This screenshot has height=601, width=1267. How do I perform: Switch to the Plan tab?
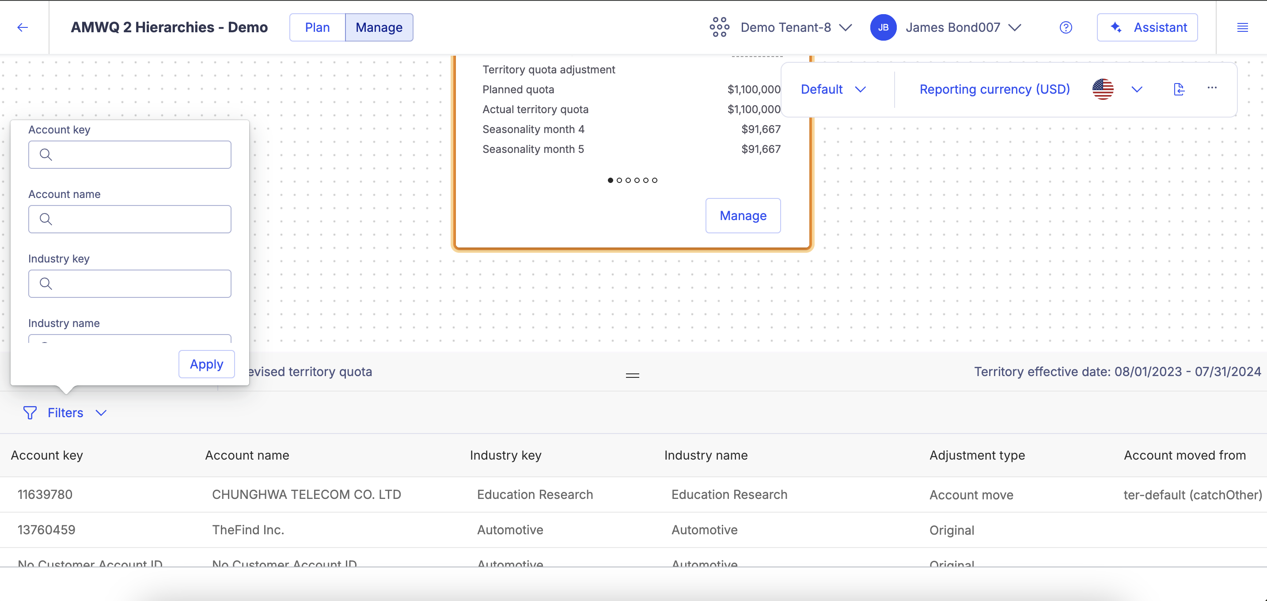tap(317, 27)
